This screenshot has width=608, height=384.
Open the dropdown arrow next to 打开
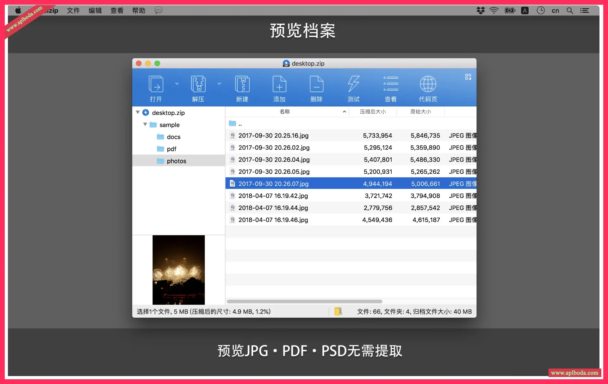coord(177,84)
